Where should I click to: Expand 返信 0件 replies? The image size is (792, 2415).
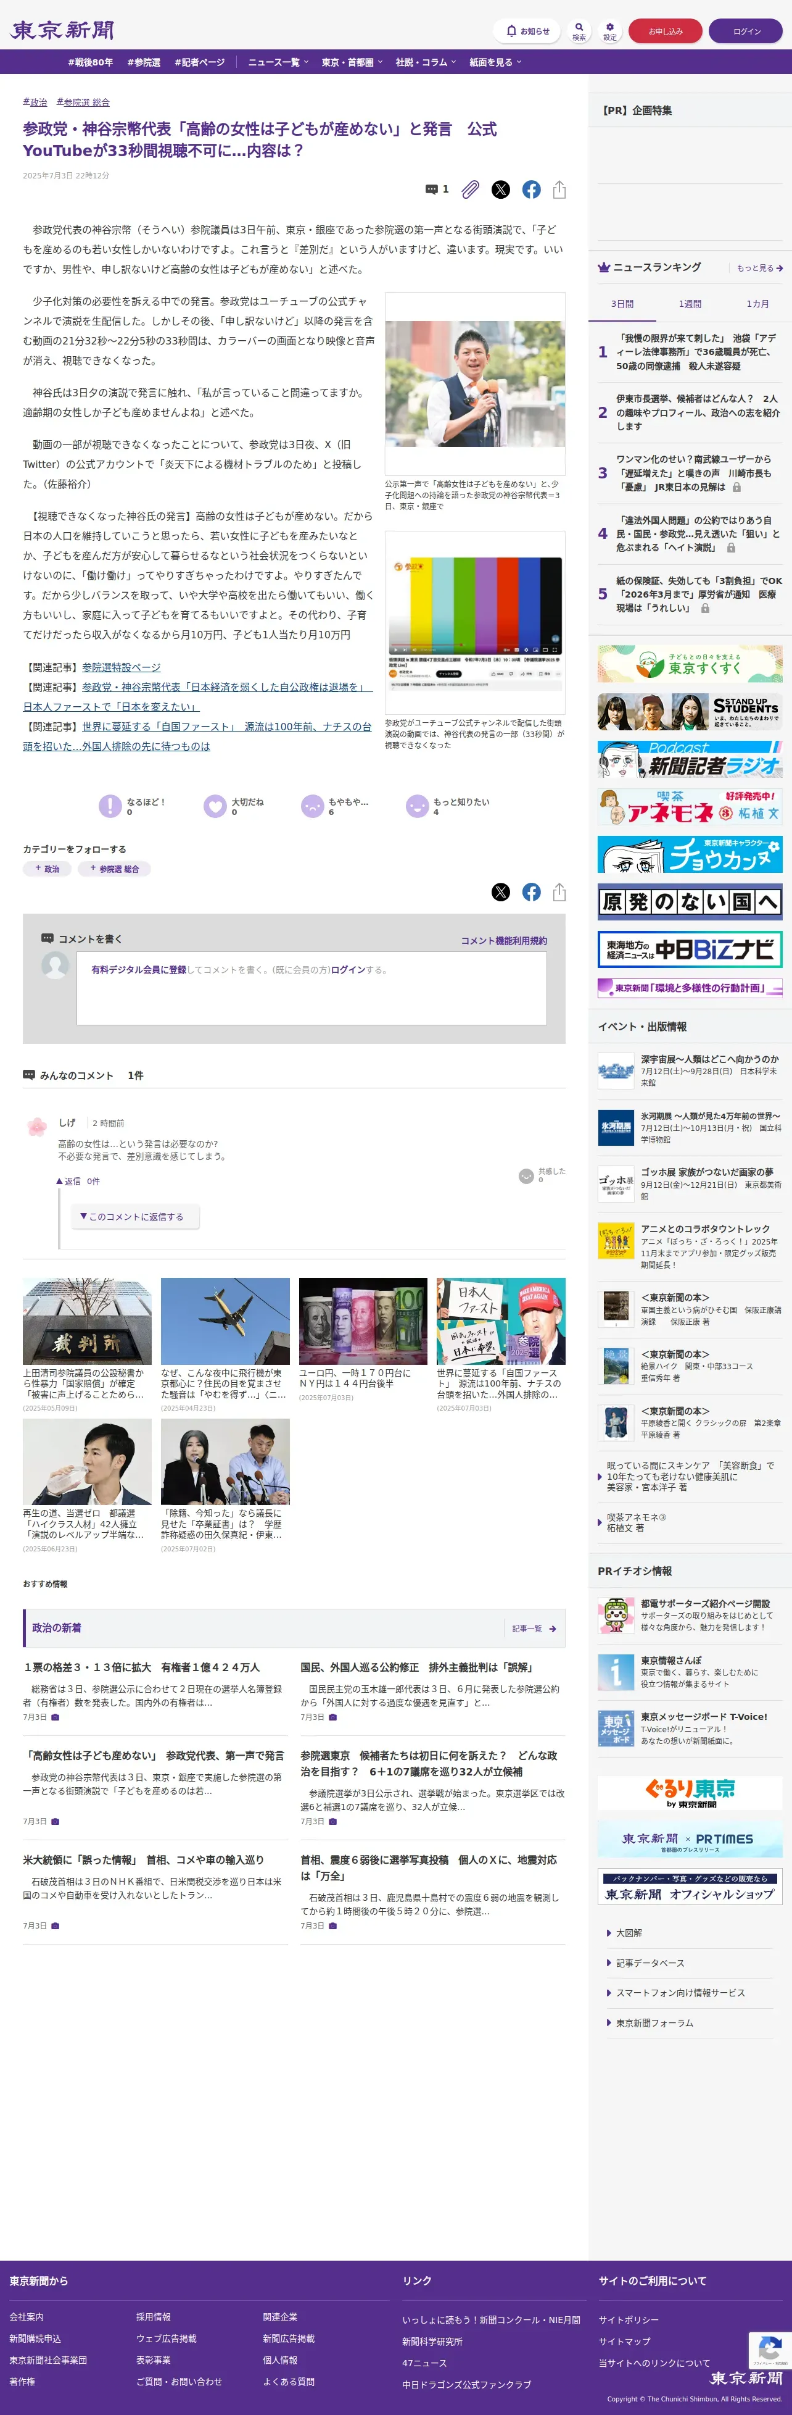tap(78, 1181)
